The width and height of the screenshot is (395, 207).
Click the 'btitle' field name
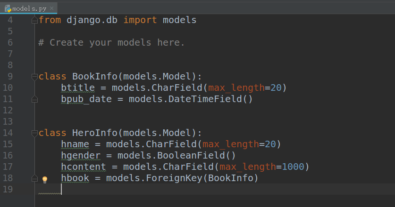click(x=78, y=88)
